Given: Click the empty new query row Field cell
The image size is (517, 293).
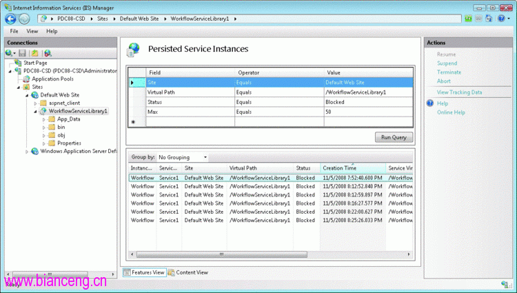Looking at the screenshot, I should 190,122.
